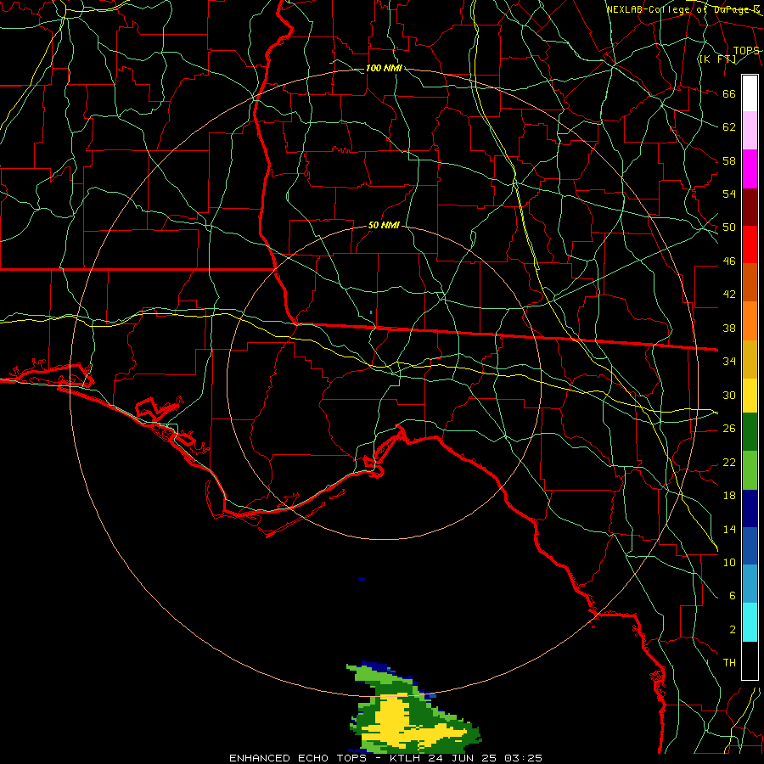
Task: Select the dark green legend swatch
Action: click(750, 432)
